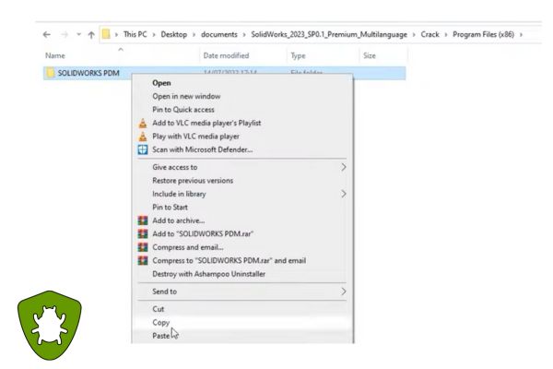Navigate to Crack breadcrumb

pos(429,35)
